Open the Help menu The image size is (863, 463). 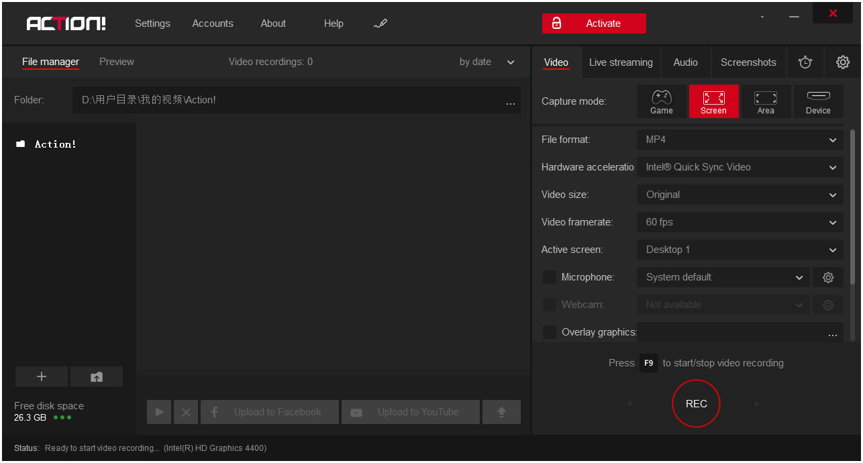pyautogui.click(x=334, y=23)
